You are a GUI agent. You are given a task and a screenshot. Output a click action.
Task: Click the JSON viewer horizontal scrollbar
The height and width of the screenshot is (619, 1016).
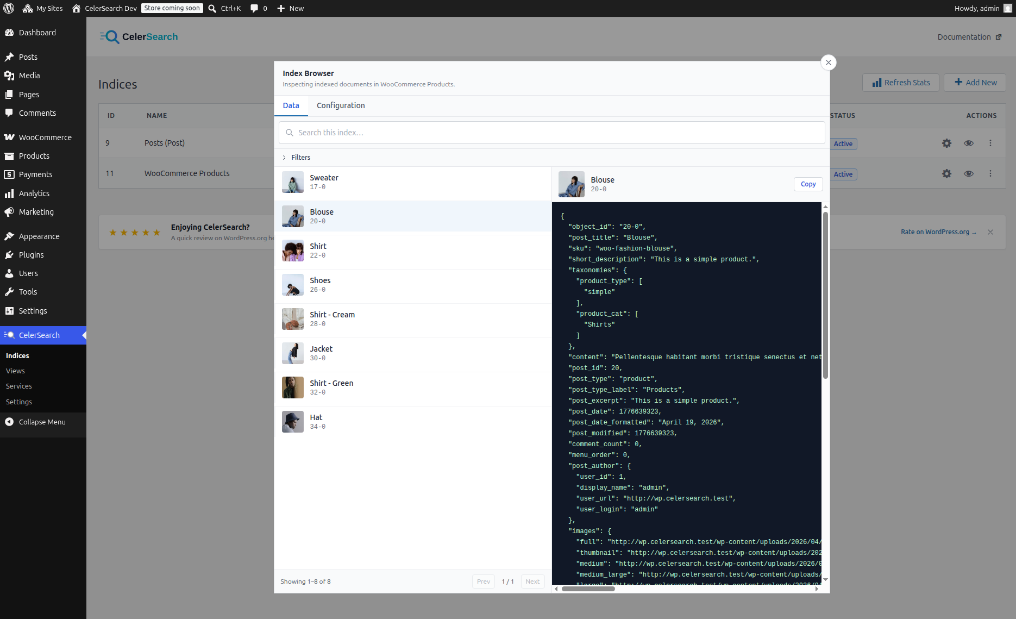point(588,589)
